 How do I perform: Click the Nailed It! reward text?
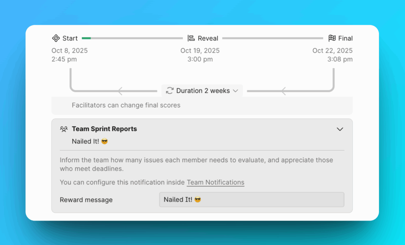coord(85,141)
